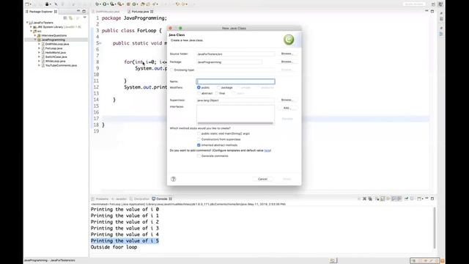Image resolution: width=469 pixels, height=264 pixels.
Task: Maximize the Package Explorer view
Action: point(84,11)
